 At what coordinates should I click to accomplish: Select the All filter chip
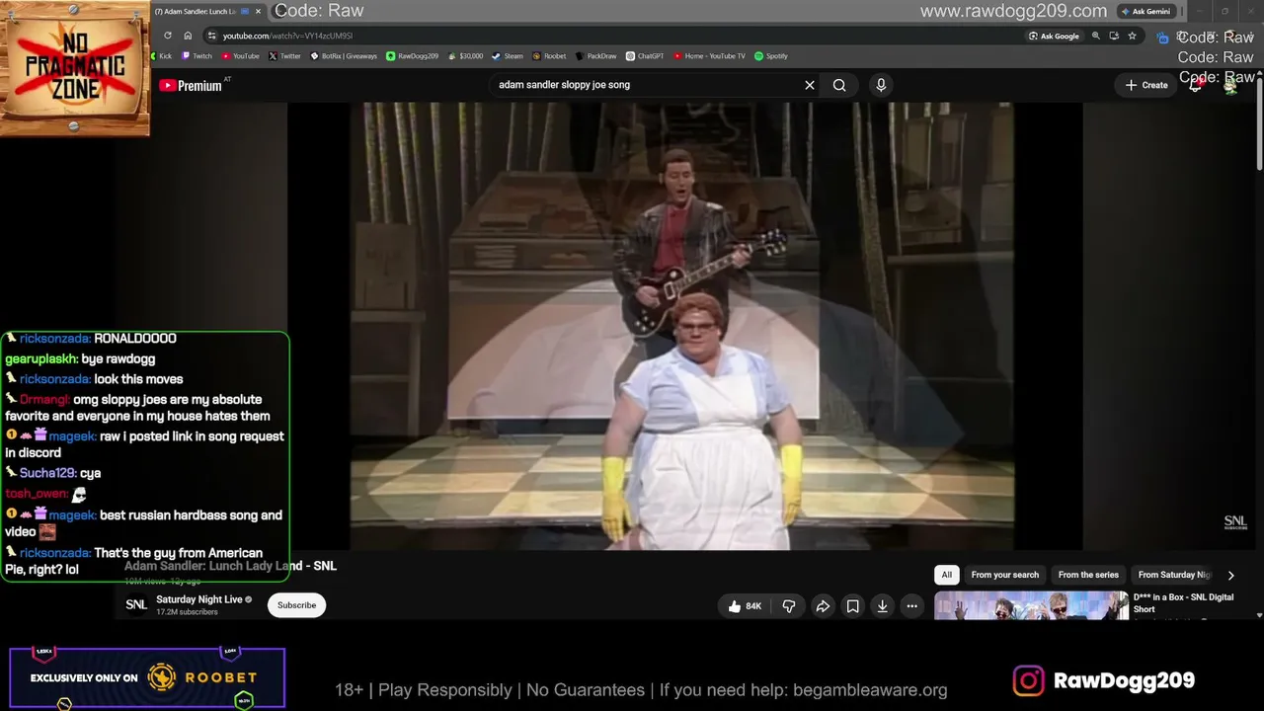click(x=946, y=575)
